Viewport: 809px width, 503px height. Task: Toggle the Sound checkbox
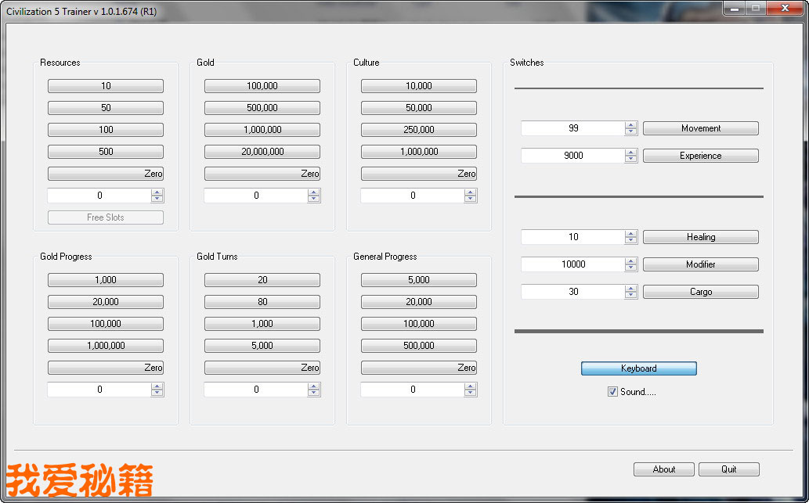(x=612, y=392)
